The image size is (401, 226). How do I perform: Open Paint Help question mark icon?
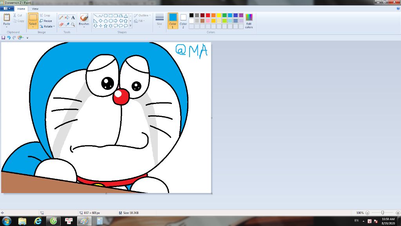point(398,9)
